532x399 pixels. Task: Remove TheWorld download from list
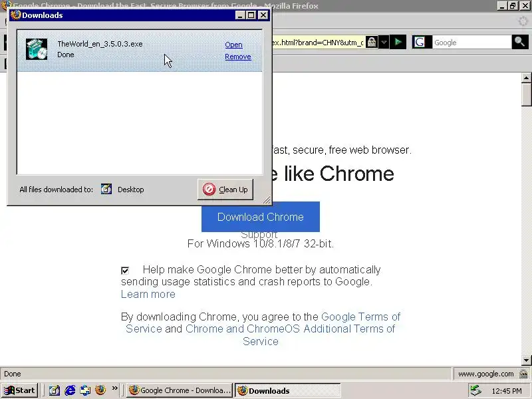[x=238, y=57]
